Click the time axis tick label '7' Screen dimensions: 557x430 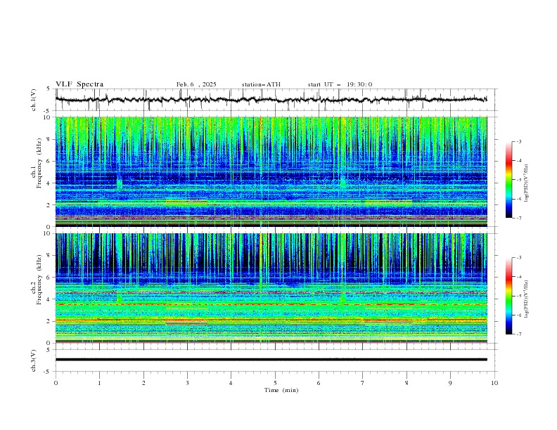[x=363, y=383]
